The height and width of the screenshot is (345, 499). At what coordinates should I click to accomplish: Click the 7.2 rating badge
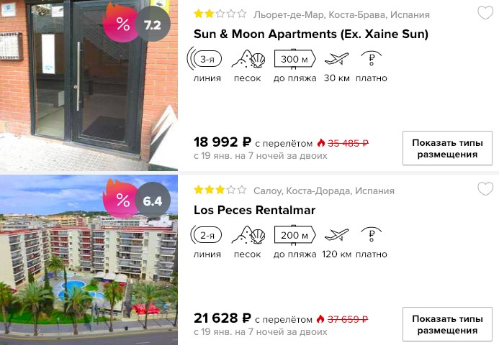pos(153,24)
